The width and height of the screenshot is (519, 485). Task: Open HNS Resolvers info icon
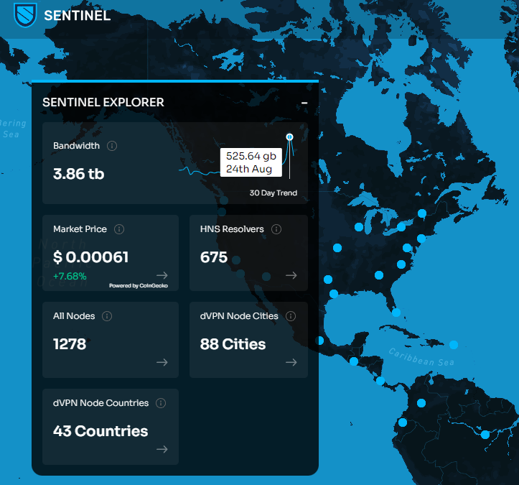(x=276, y=229)
